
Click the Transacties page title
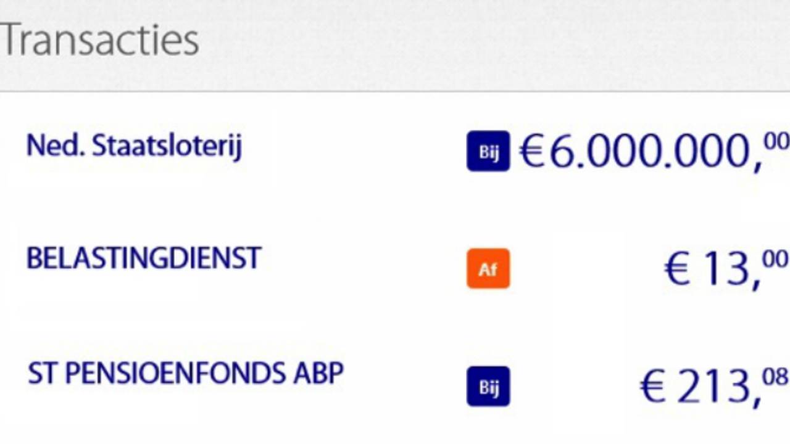click(100, 39)
